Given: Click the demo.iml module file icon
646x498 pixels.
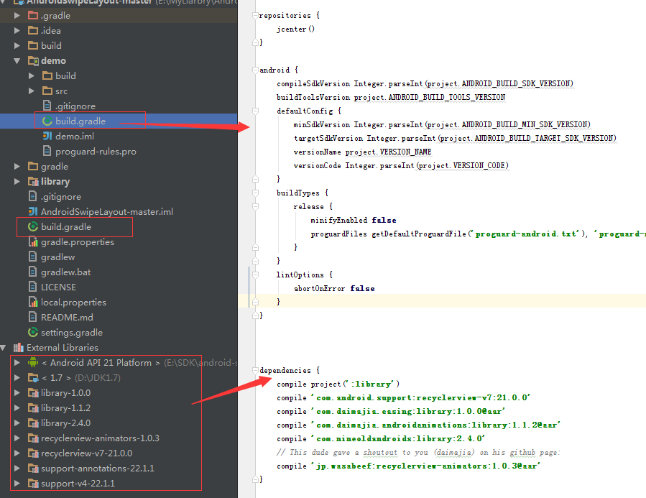Looking at the screenshot, I should [47, 136].
